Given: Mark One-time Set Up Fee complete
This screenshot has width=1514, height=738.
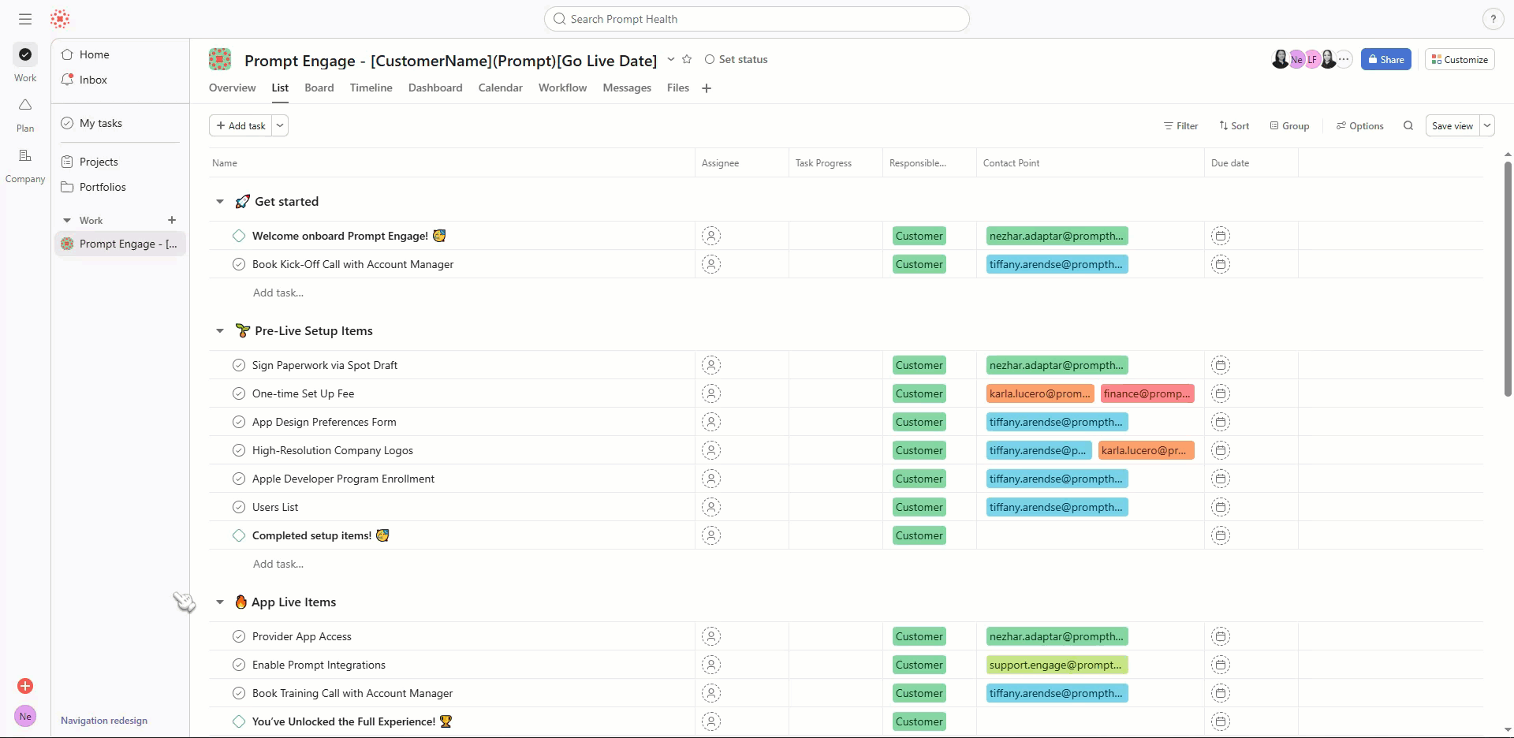Looking at the screenshot, I should 239,393.
